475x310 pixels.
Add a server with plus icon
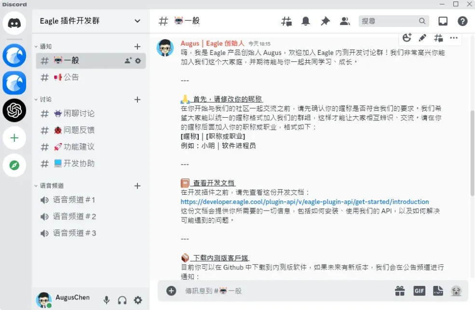point(14,138)
